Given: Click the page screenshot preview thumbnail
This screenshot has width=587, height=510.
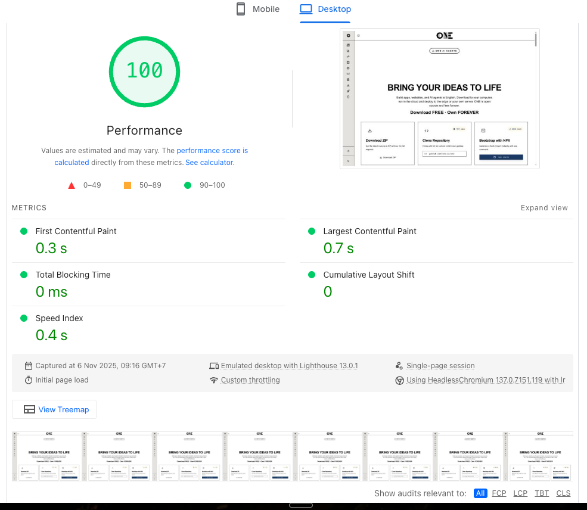Looking at the screenshot, I should pyautogui.click(x=439, y=99).
